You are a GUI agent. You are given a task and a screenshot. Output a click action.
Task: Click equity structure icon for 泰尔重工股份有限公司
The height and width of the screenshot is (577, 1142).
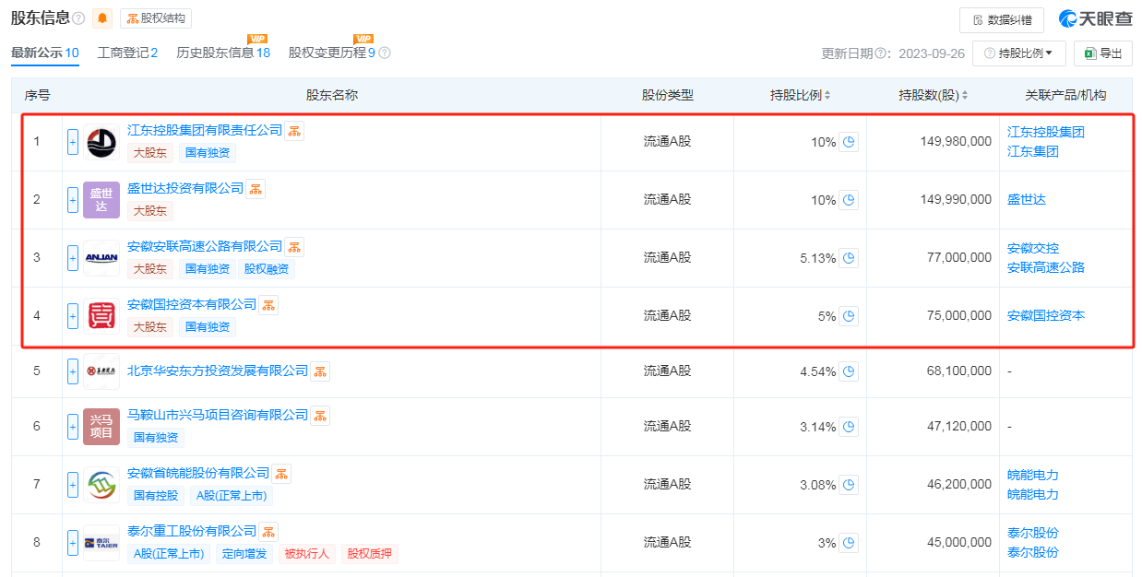point(268,531)
